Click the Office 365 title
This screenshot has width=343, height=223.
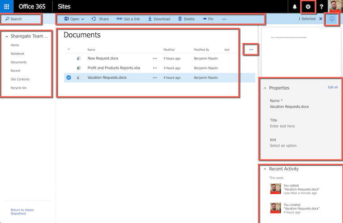coord(32,7)
